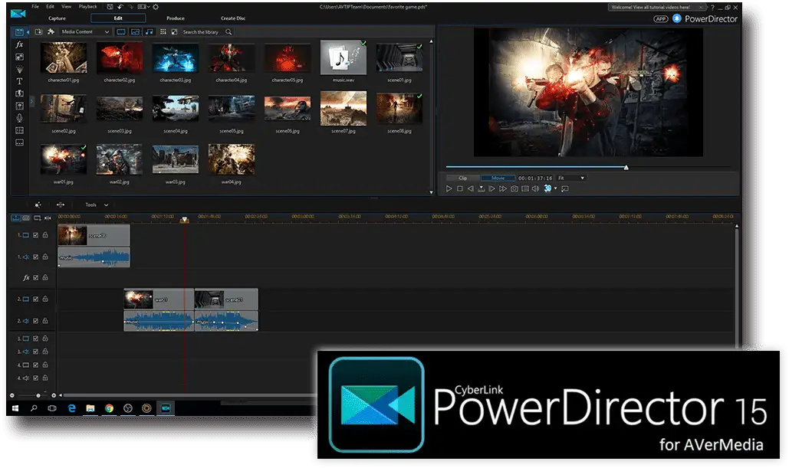This screenshot has height=468, width=789.
Task: Select the music.wav thumbnail in library
Action: point(344,57)
